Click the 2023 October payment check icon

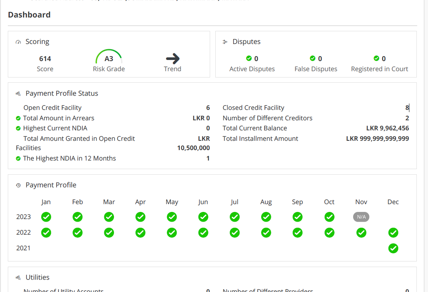click(x=329, y=217)
